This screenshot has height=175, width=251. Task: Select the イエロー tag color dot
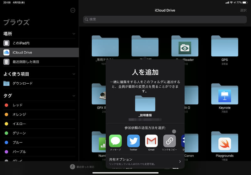pyautogui.click(x=6, y=124)
